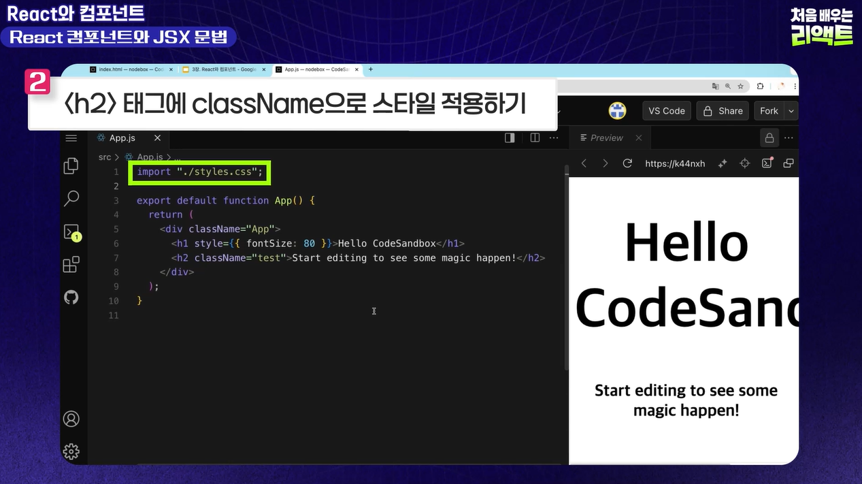Viewport: 862px width, 484px height.
Task: Open the Chrome three-dot menu
Action: 795,86
